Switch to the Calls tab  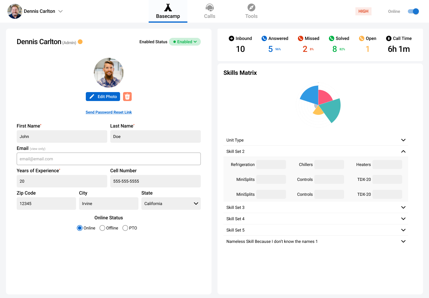tap(209, 11)
